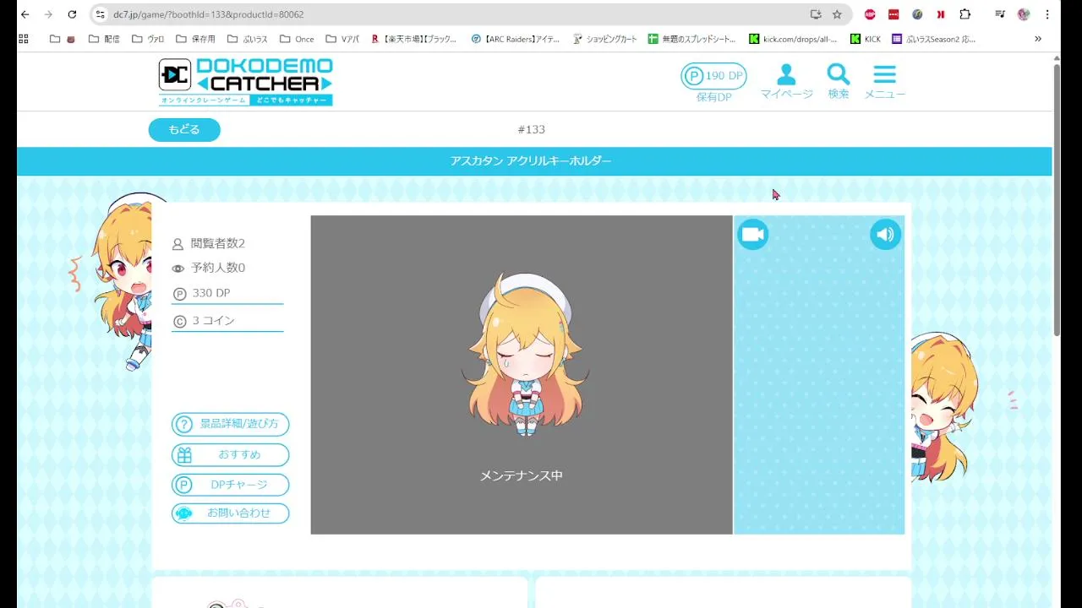
Task: Open the kick.com/drops bookmark
Action: pyautogui.click(x=794, y=39)
